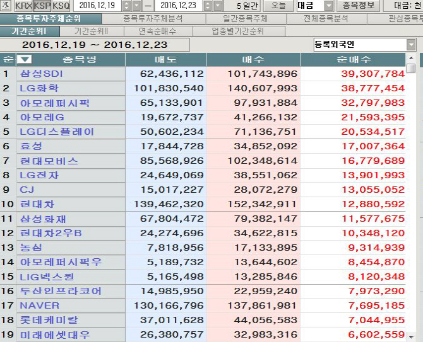Click the 오늘 button
This screenshot has width=423, height=342.
click(278, 6)
